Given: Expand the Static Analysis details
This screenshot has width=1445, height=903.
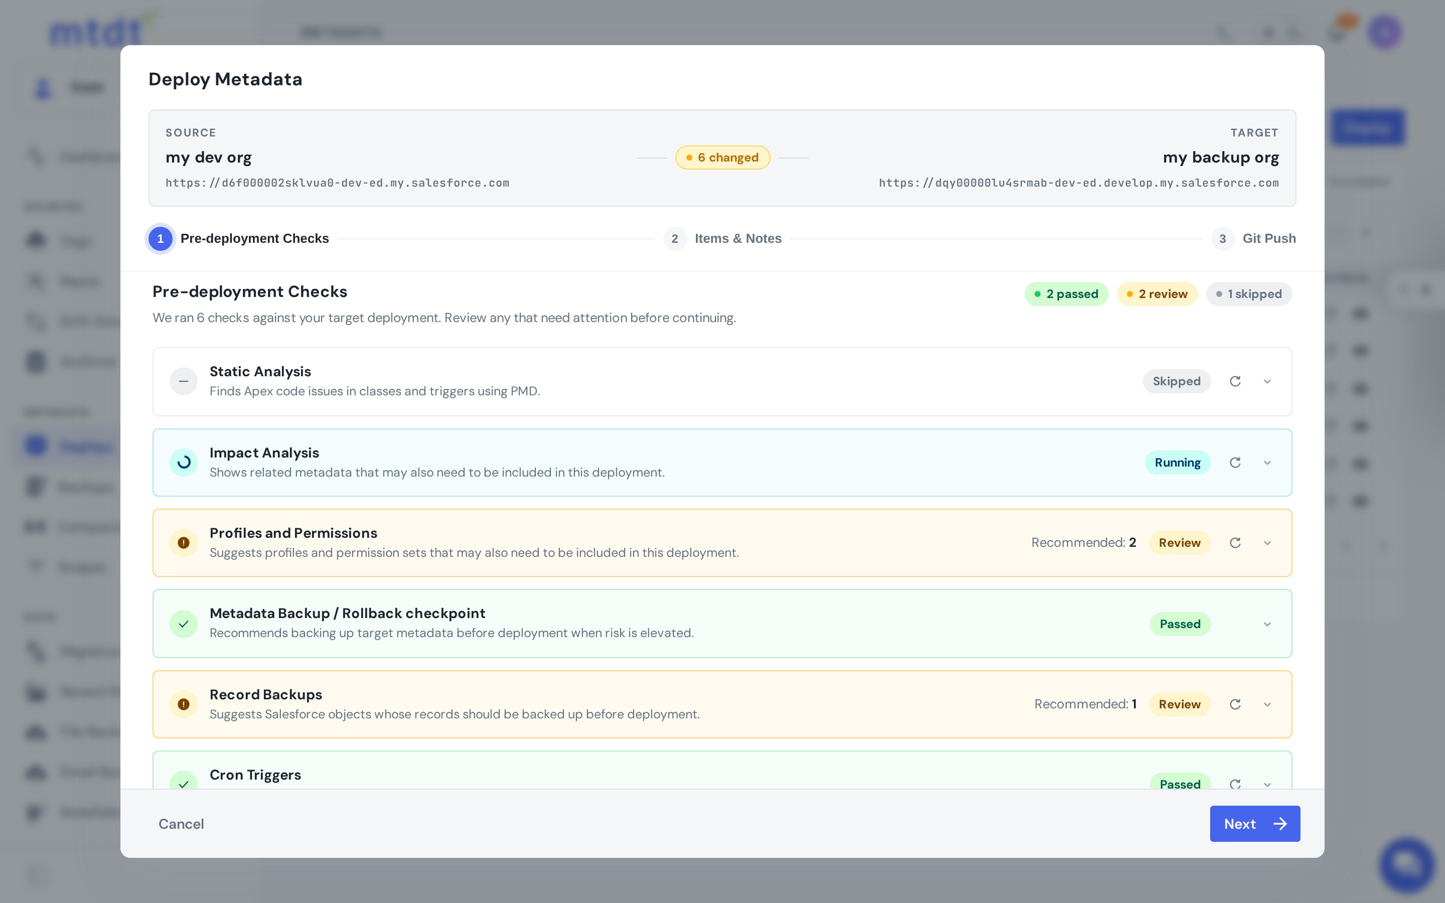Looking at the screenshot, I should [1267, 381].
